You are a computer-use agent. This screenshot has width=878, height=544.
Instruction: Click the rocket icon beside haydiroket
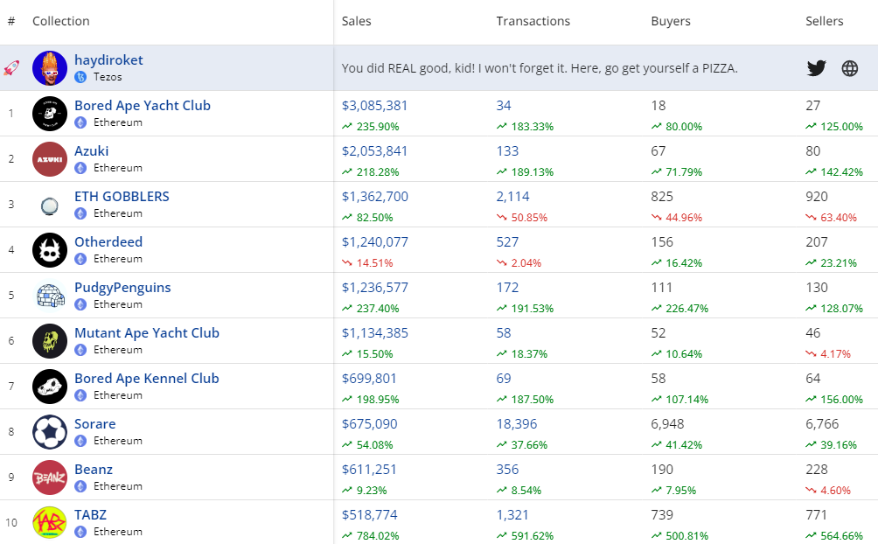tap(11, 68)
